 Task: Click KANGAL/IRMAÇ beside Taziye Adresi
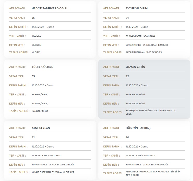40,111
